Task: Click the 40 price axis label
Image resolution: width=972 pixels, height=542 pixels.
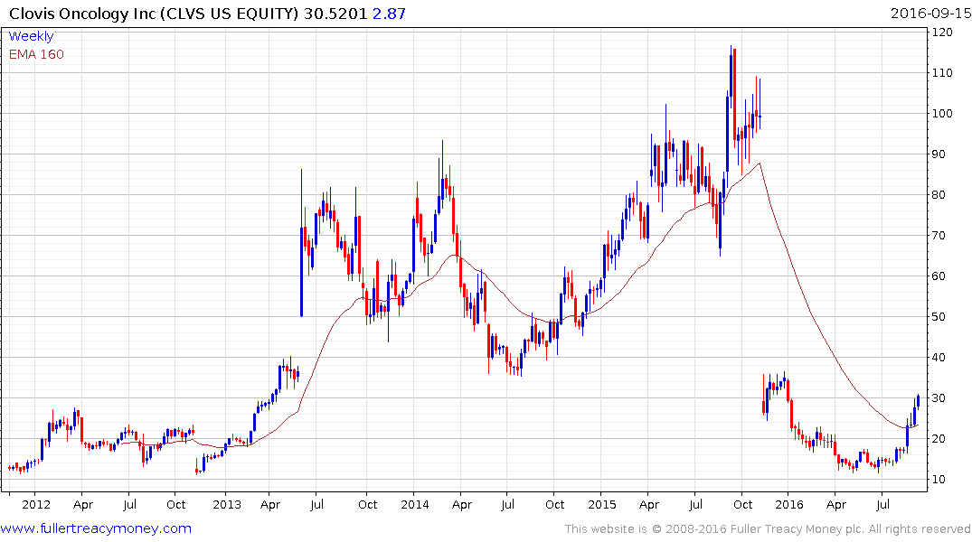Action: click(x=939, y=358)
